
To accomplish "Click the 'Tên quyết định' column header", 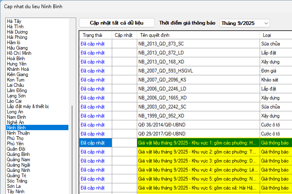I will (x=198, y=35).
